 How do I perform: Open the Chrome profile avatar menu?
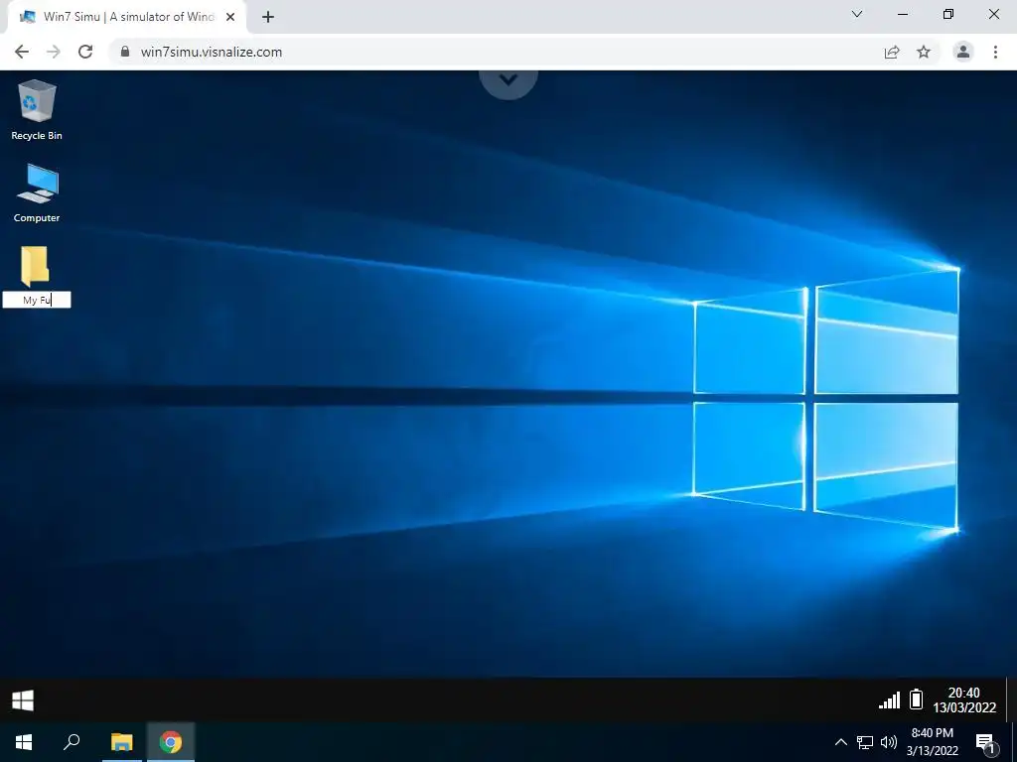963,52
